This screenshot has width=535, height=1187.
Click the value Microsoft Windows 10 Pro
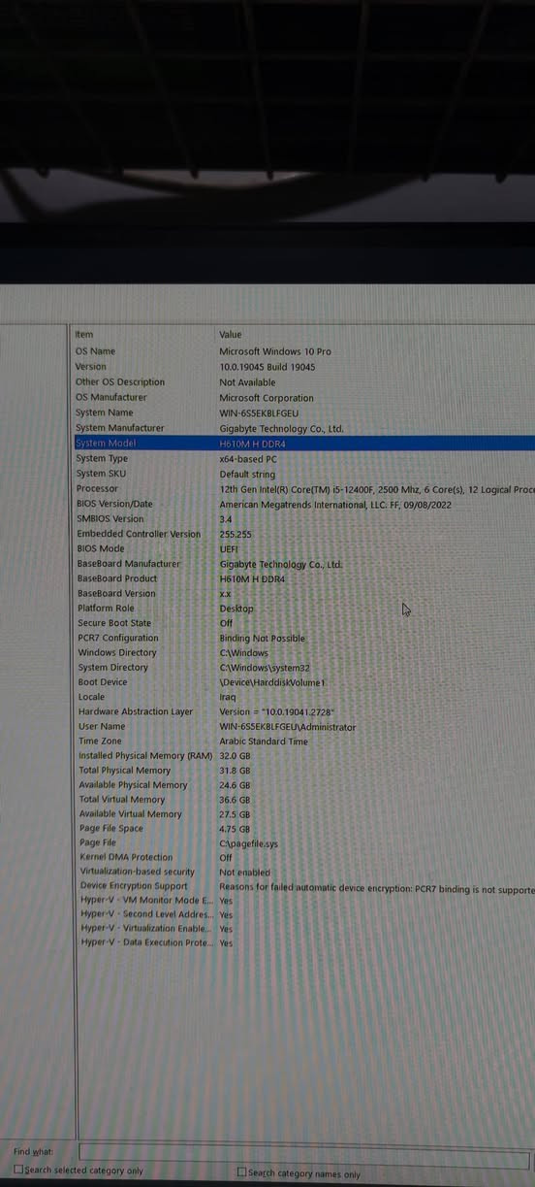click(x=275, y=351)
